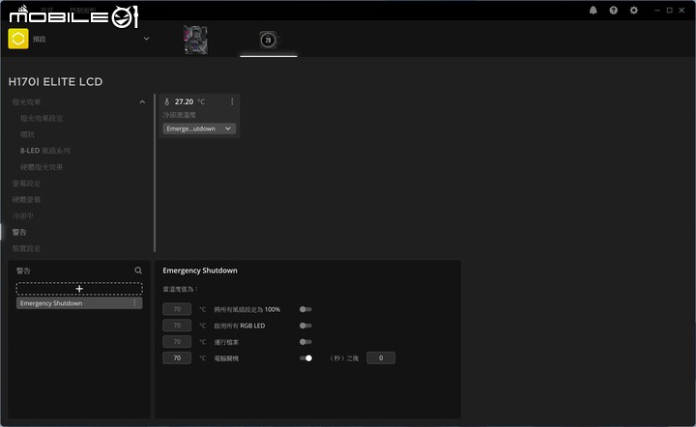The width and height of the screenshot is (696, 427).
Task: Open the help question-mark icon
Action: point(614,11)
